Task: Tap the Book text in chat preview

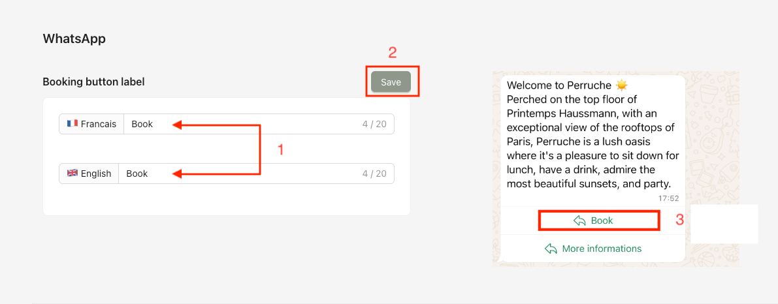Action: coord(602,220)
